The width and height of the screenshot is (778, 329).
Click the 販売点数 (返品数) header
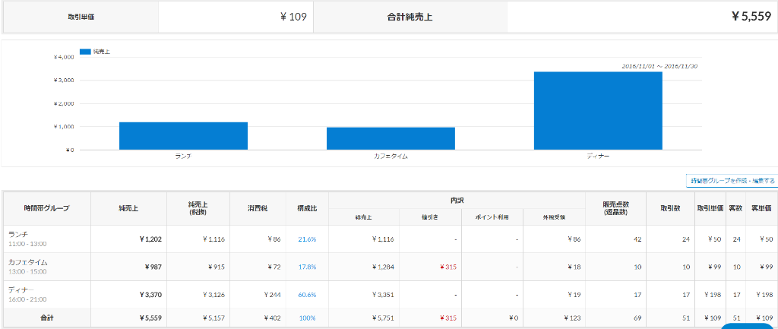click(x=615, y=208)
